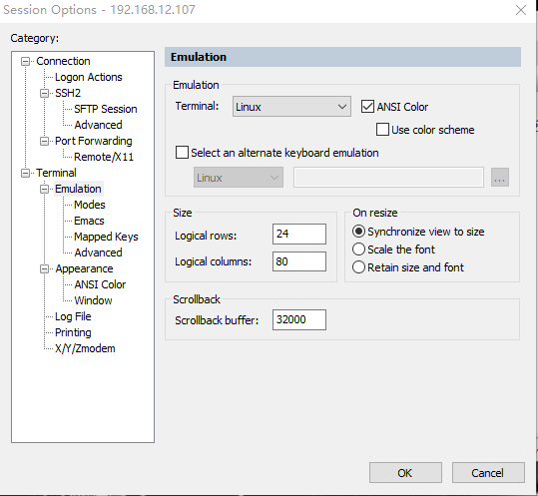This screenshot has width=538, height=496.
Task: Select Emulation in category tree
Action: (78, 189)
